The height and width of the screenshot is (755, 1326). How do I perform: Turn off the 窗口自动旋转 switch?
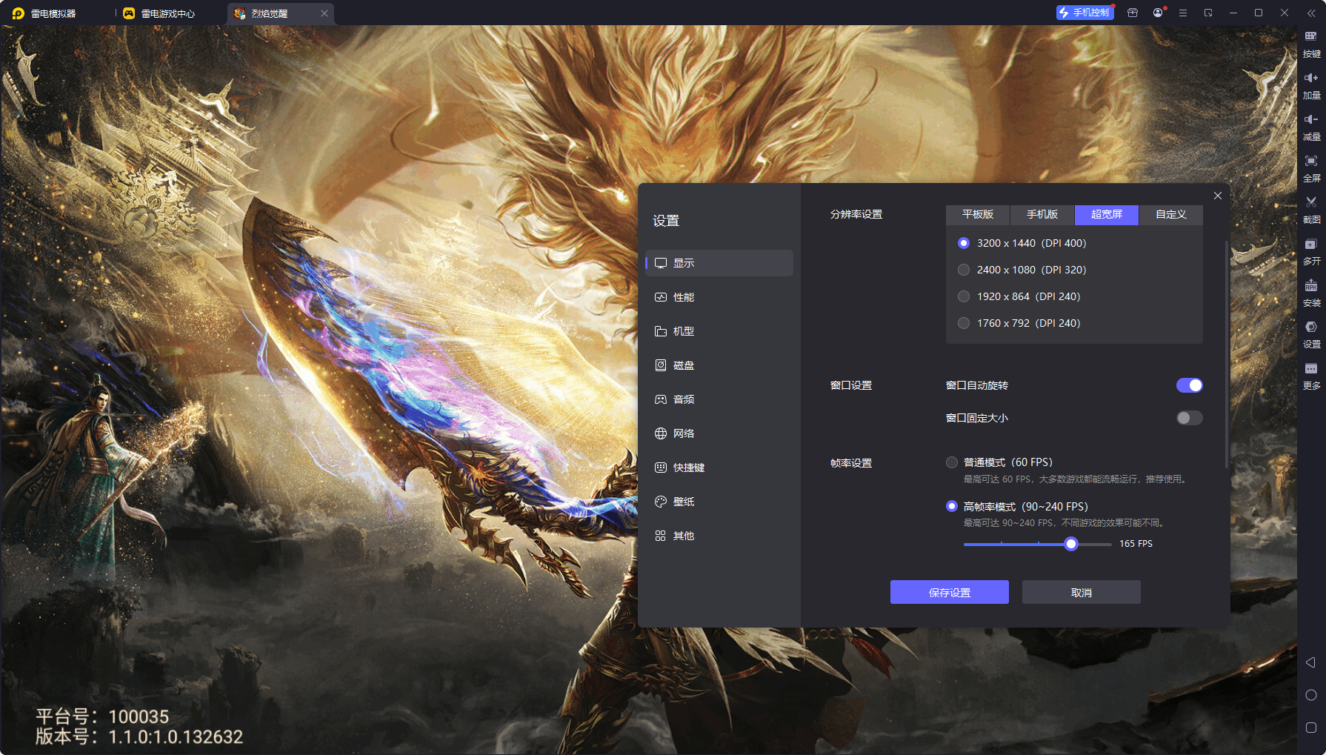[1189, 385]
